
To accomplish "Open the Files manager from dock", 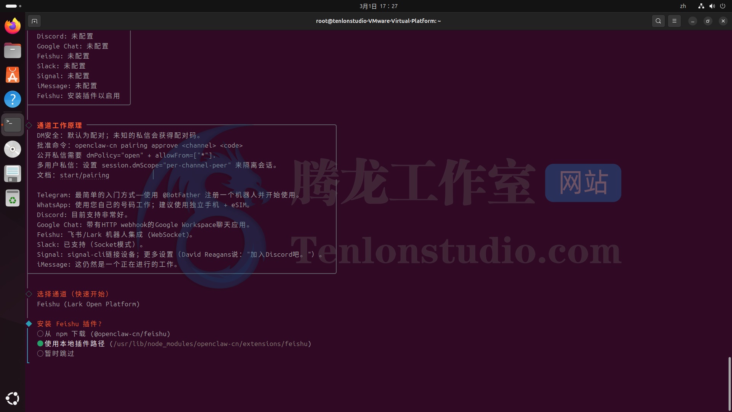I will (13, 50).
